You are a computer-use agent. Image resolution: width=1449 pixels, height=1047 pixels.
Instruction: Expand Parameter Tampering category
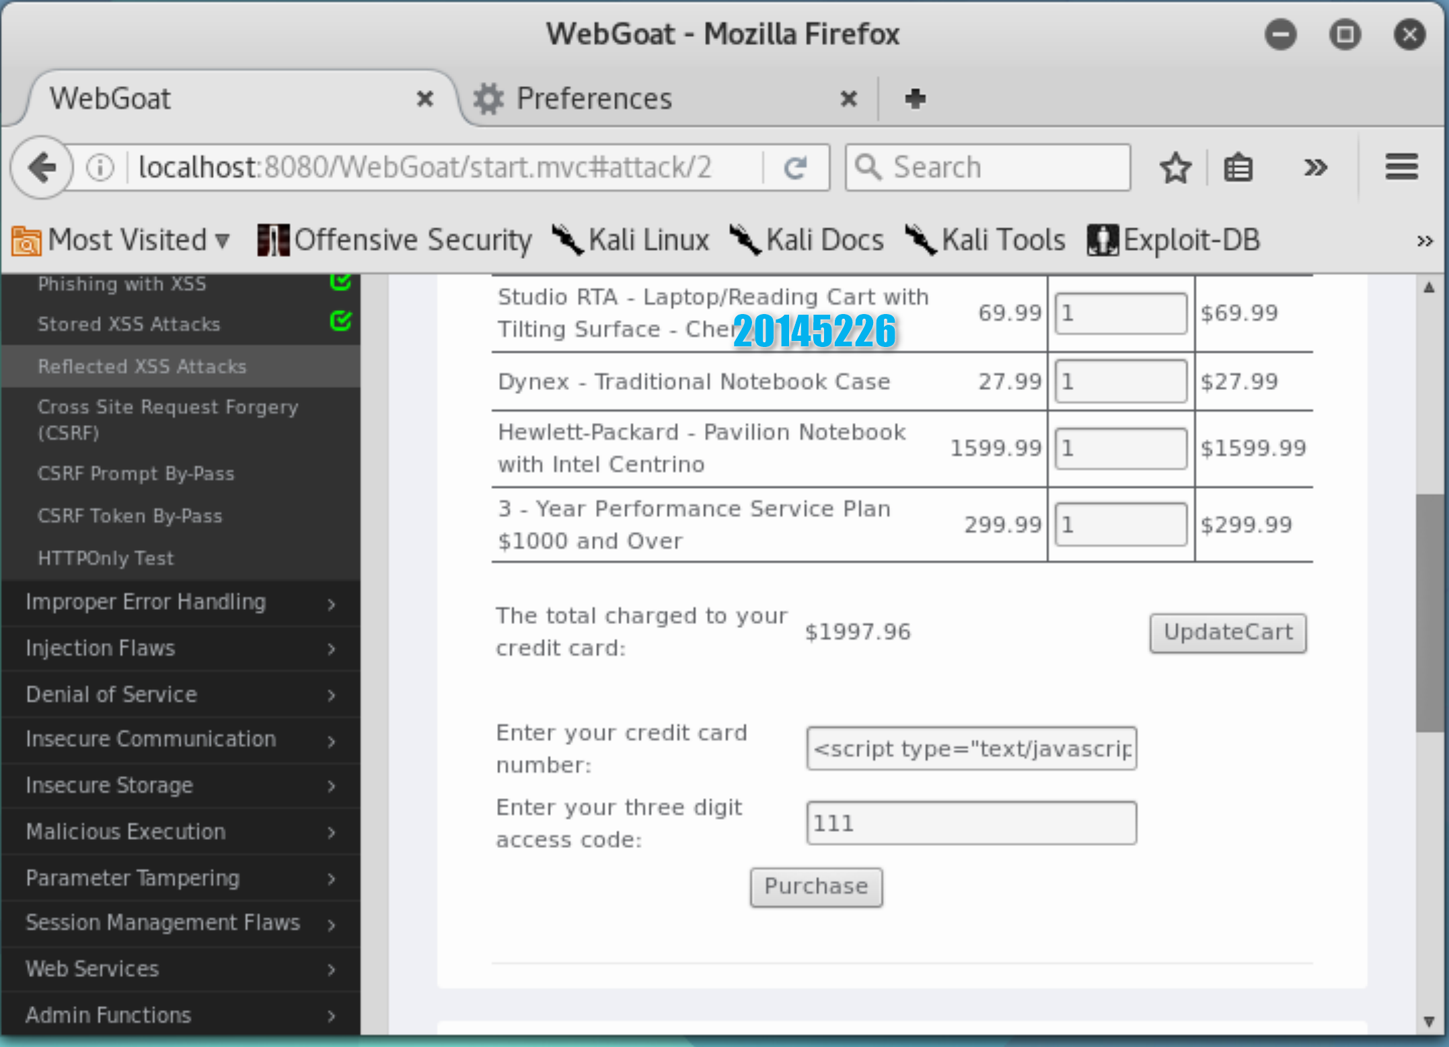180,878
